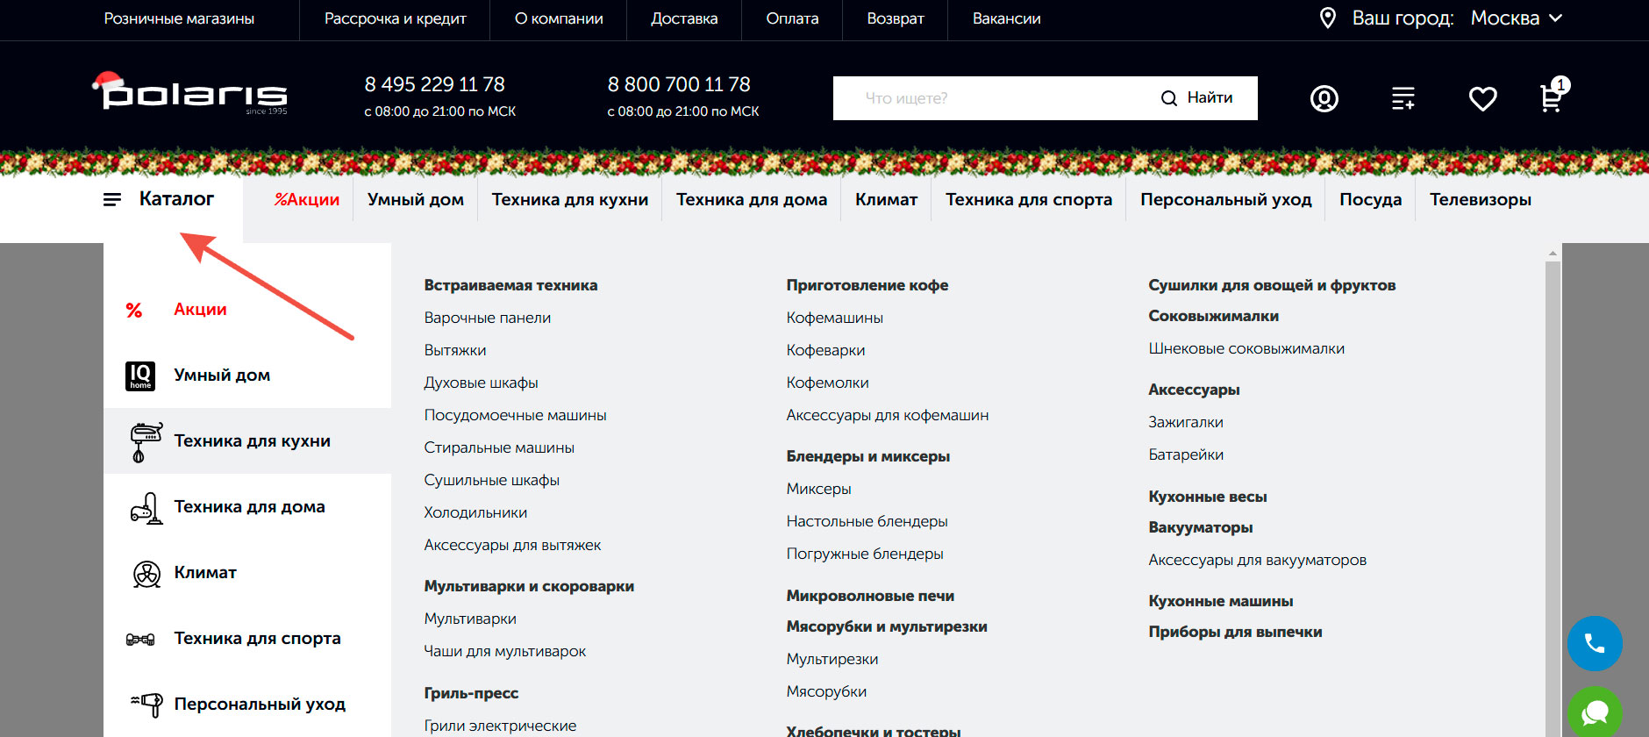
Task: Click the phone number 8 800 700 11 78
Action: [679, 84]
